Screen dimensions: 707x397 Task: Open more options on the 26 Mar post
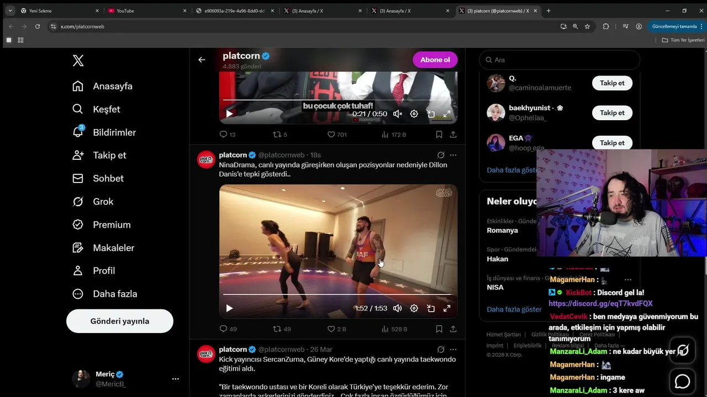[x=453, y=350]
